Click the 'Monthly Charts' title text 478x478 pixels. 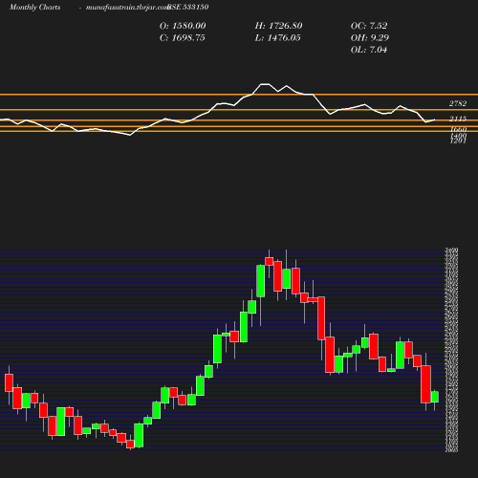34,8
